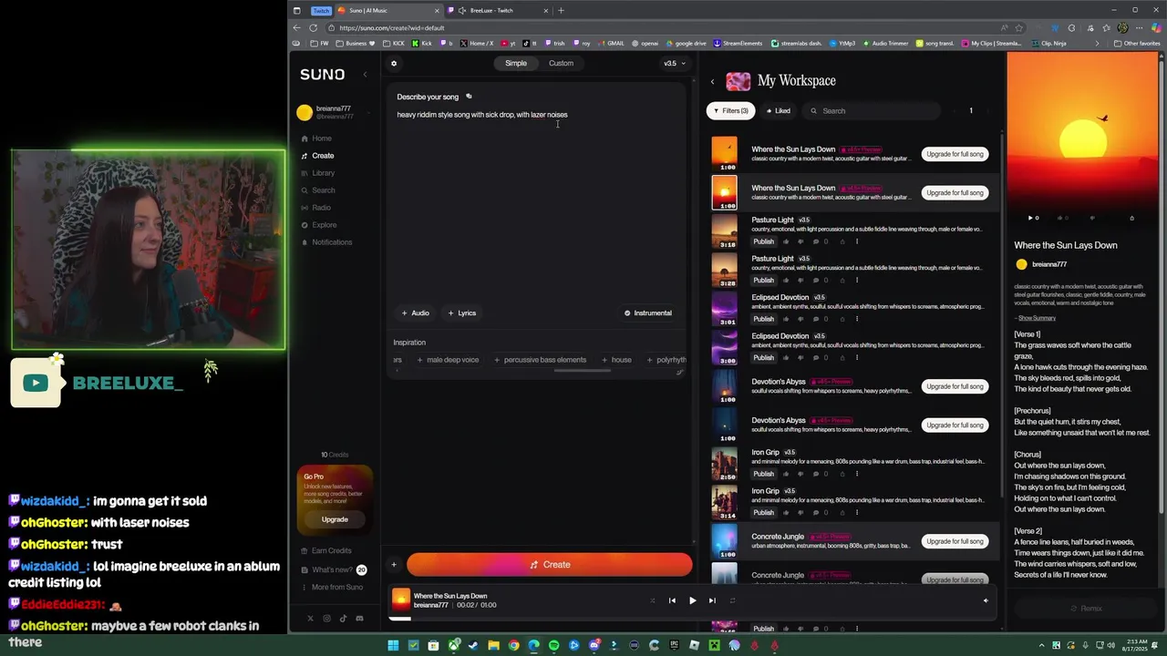Open comments on first Eclipsed Devotion (3:01)
Image resolution: width=1167 pixels, height=656 pixels.
click(x=817, y=319)
